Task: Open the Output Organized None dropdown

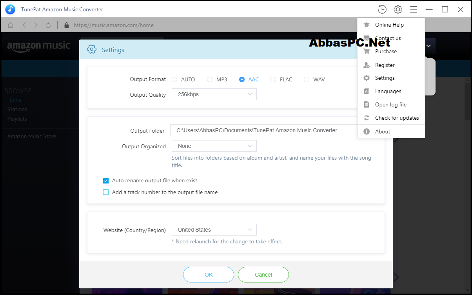Action: coord(214,146)
